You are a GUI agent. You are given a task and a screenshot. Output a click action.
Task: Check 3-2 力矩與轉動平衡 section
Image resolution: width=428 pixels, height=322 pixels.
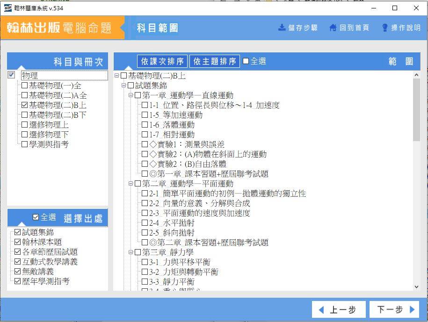click(145, 272)
